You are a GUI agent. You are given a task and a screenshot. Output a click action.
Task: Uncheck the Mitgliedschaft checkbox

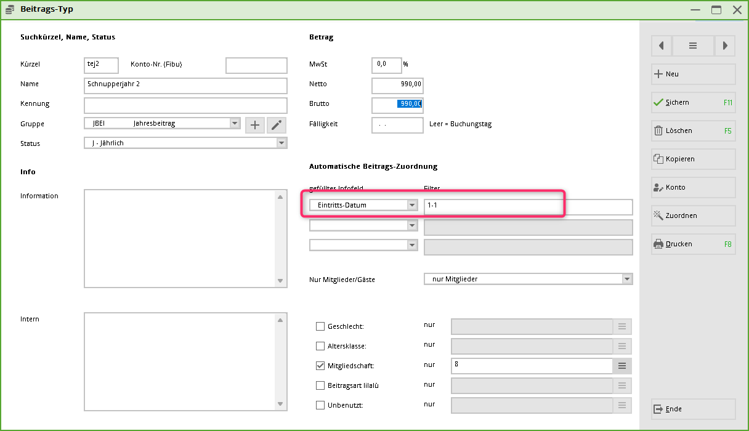pyautogui.click(x=320, y=366)
